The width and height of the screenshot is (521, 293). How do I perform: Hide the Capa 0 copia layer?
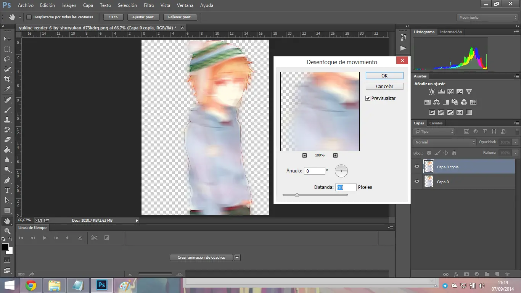(x=417, y=167)
